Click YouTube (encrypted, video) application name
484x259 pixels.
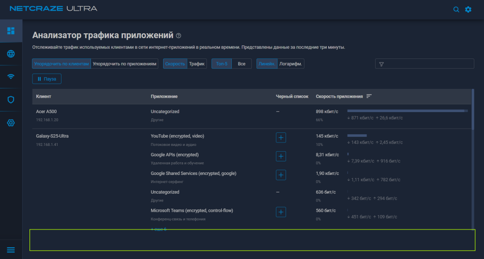178,136
